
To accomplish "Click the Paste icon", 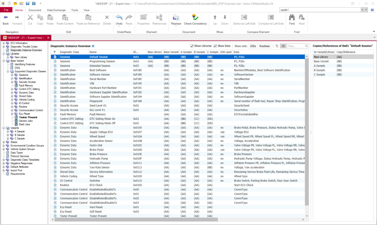I will click(50, 17).
